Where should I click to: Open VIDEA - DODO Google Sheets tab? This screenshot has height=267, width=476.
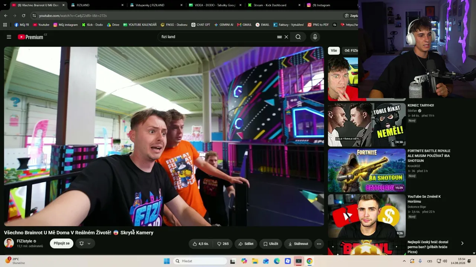215,5
